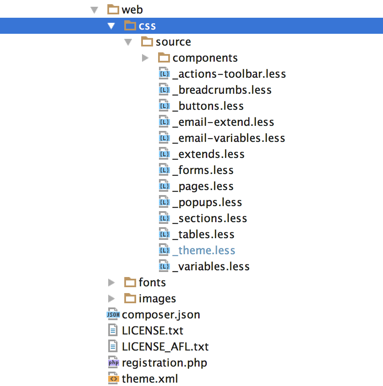Image resolution: width=383 pixels, height=386 pixels.
Task: Click LESS icon of _email-extend.less
Action: (164, 122)
